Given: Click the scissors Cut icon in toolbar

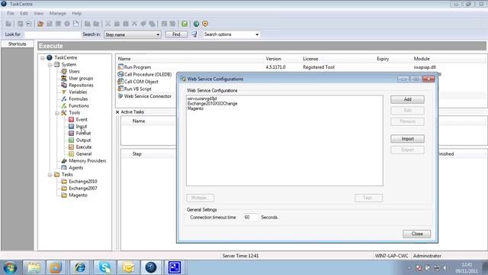Looking at the screenshot, I should 108,24.
